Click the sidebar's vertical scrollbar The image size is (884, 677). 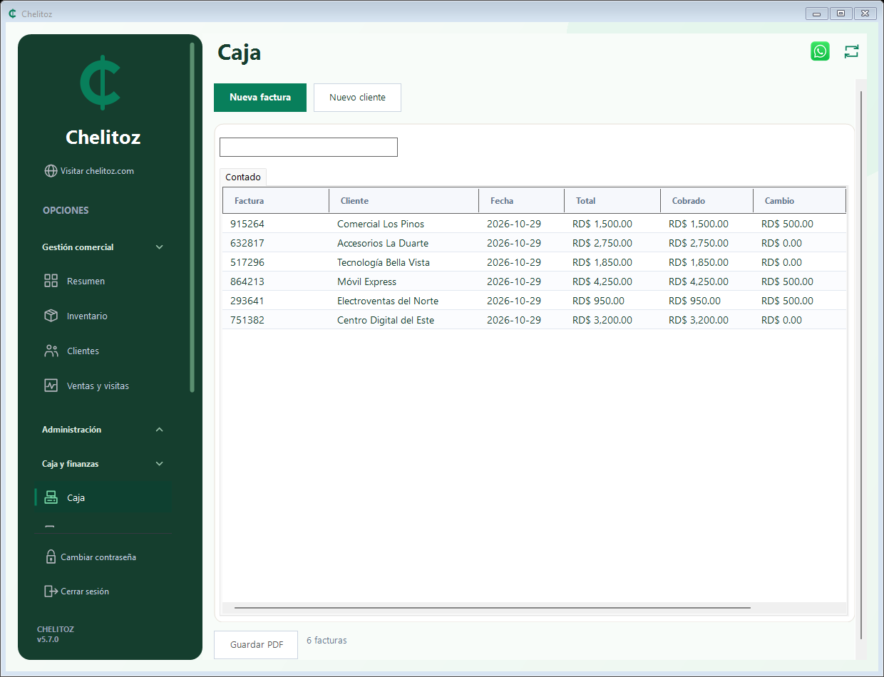point(192,217)
